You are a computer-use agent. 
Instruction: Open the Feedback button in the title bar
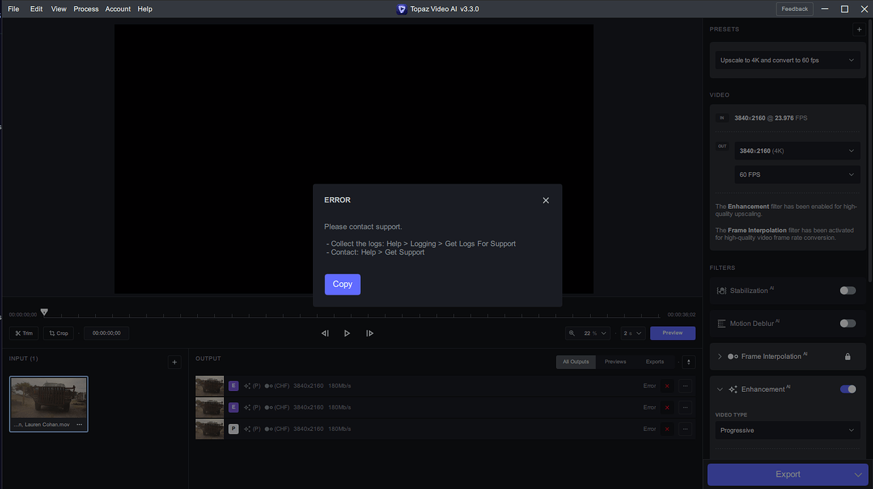[795, 9]
